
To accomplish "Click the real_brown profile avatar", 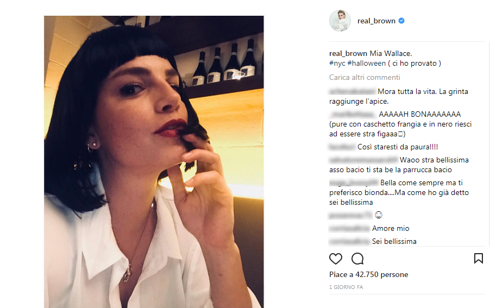I will tap(340, 21).
